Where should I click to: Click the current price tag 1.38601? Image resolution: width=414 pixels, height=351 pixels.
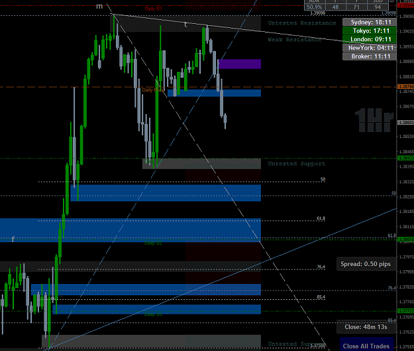[406, 123]
